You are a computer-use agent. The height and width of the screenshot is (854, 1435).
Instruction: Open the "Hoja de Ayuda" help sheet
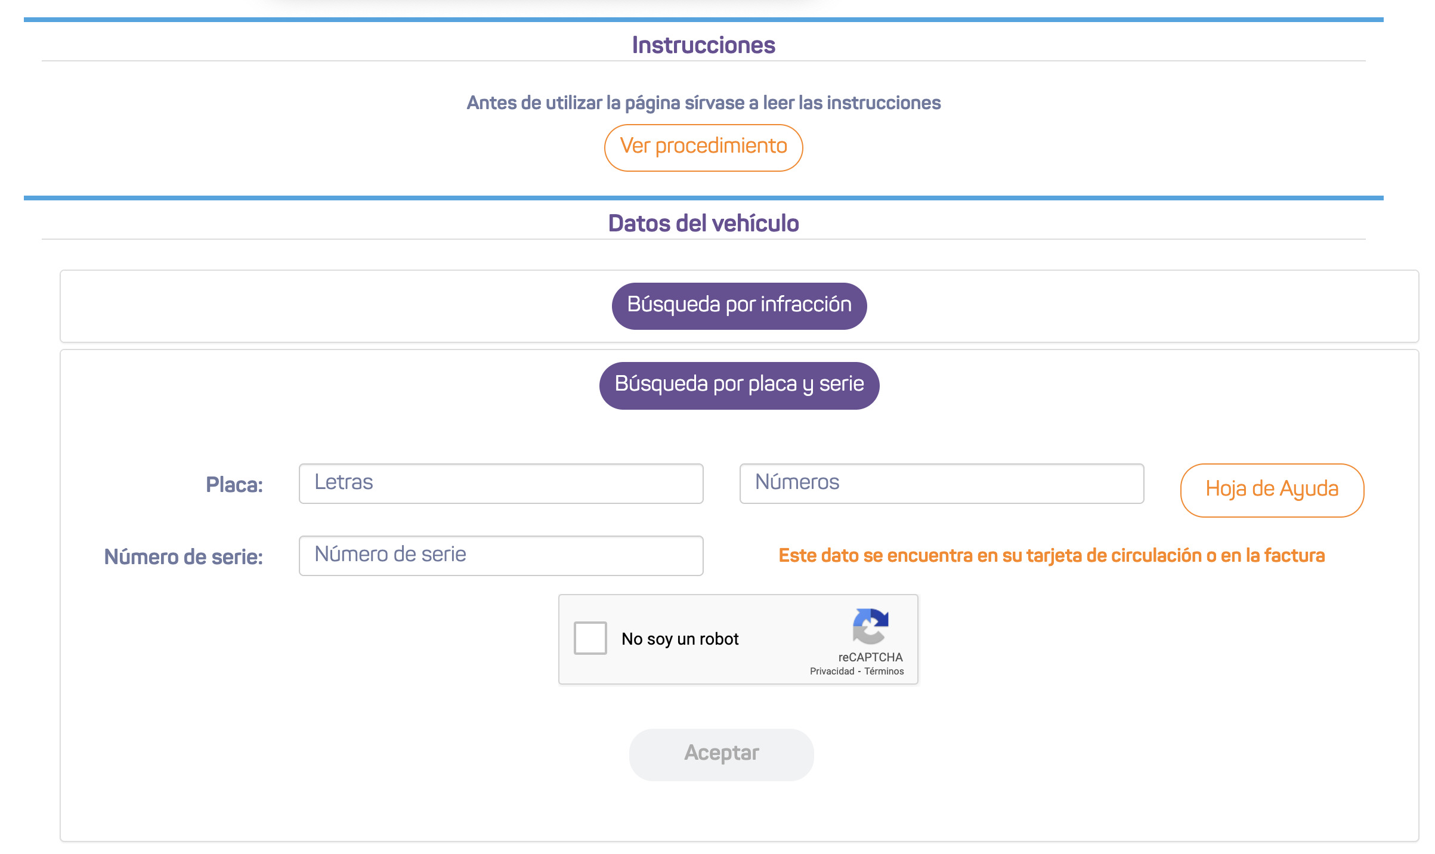[x=1272, y=490]
